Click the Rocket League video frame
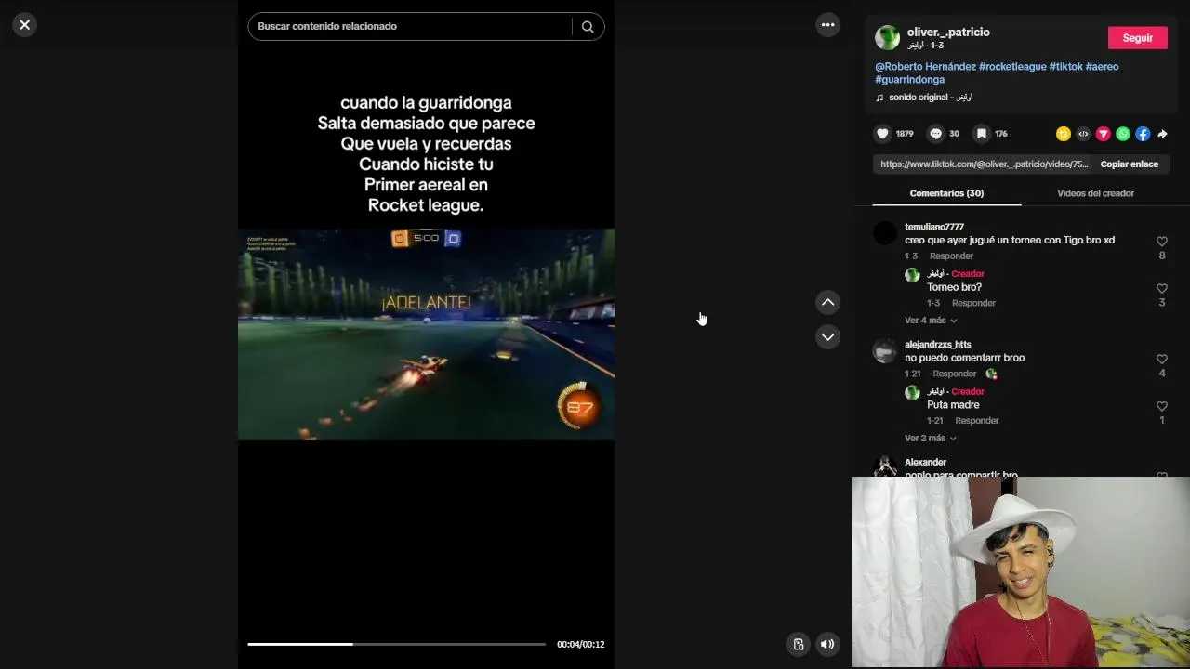Viewport: 1190px width, 669px height. coord(426,334)
